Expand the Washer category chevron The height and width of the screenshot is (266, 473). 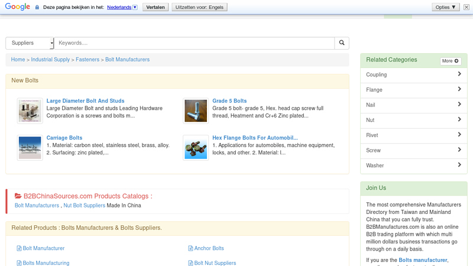point(459,165)
